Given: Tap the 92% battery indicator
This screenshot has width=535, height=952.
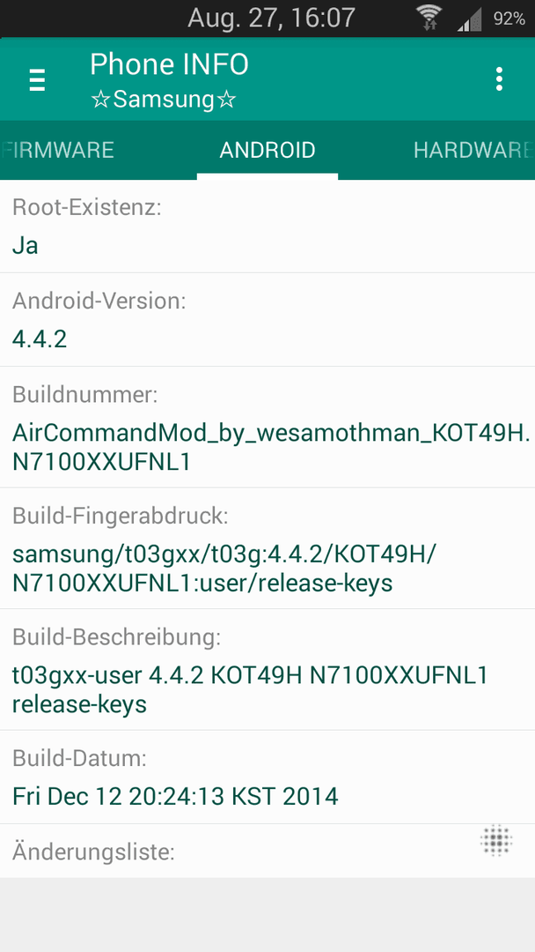Looking at the screenshot, I should tap(509, 19).
